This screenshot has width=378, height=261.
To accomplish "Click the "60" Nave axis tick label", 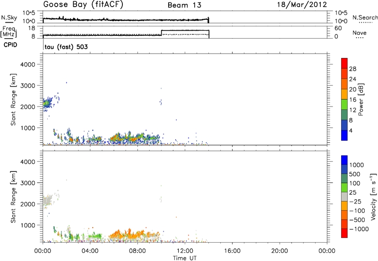I will pyautogui.click(x=338, y=28).
